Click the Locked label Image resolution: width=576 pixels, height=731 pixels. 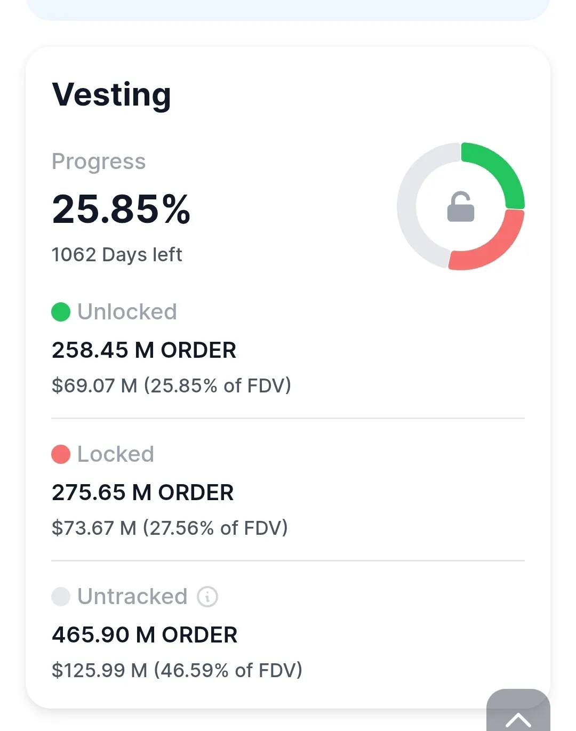(x=116, y=454)
